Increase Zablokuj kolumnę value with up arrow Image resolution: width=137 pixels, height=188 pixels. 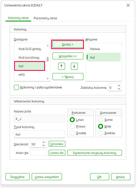click(x=119, y=86)
